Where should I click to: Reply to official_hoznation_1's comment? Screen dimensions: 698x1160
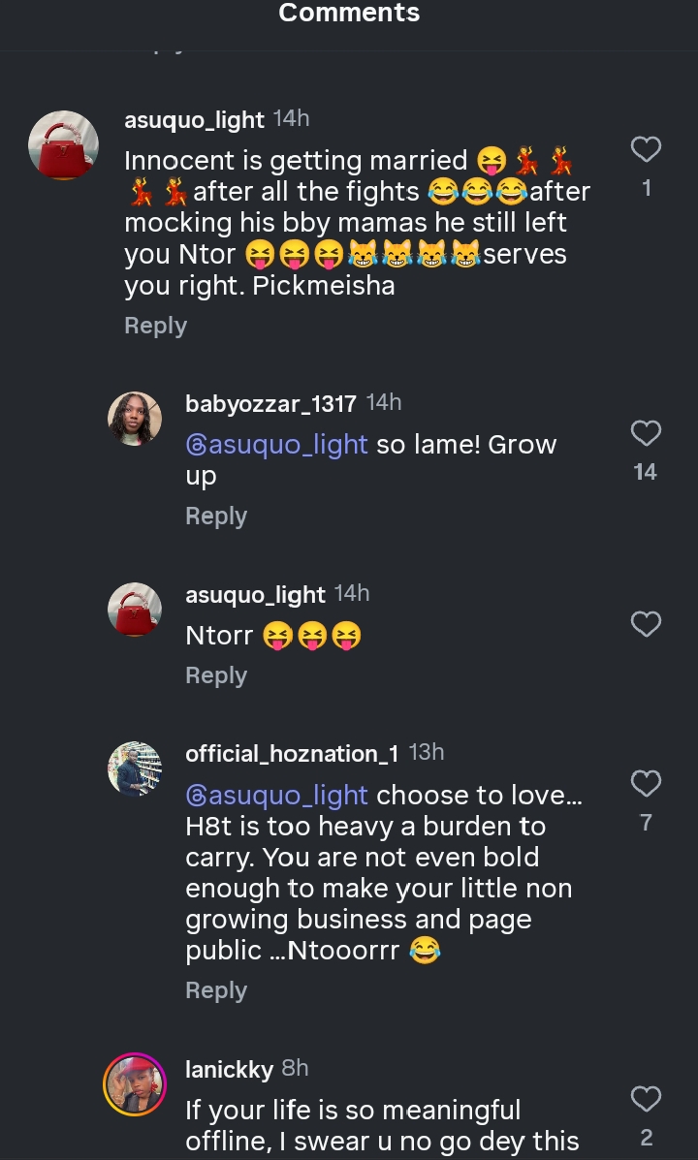[x=216, y=990]
